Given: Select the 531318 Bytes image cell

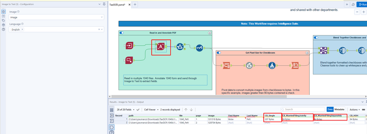Looking at the screenshot, I should [x=217, y=119].
